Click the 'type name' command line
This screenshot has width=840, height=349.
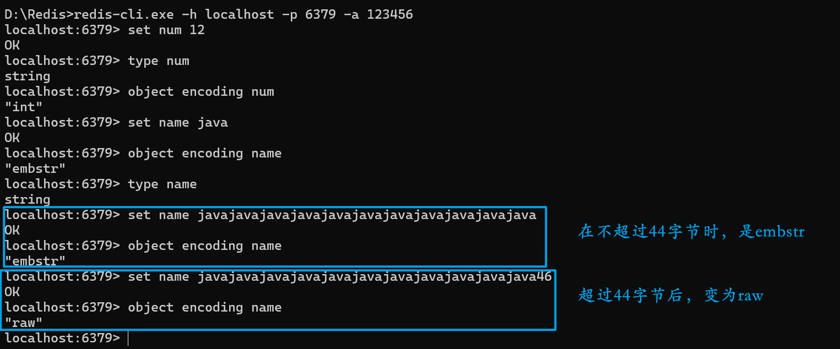click(x=101, y=184)
